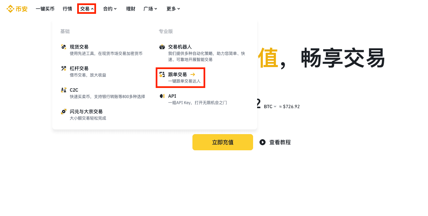The height and width of the screenshot is (216, 428).
Task: Open the 查看教程 tutorial link
Action: [x=280, y=142]
